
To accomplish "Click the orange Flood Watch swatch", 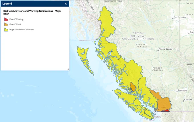I will pos(6,24).
